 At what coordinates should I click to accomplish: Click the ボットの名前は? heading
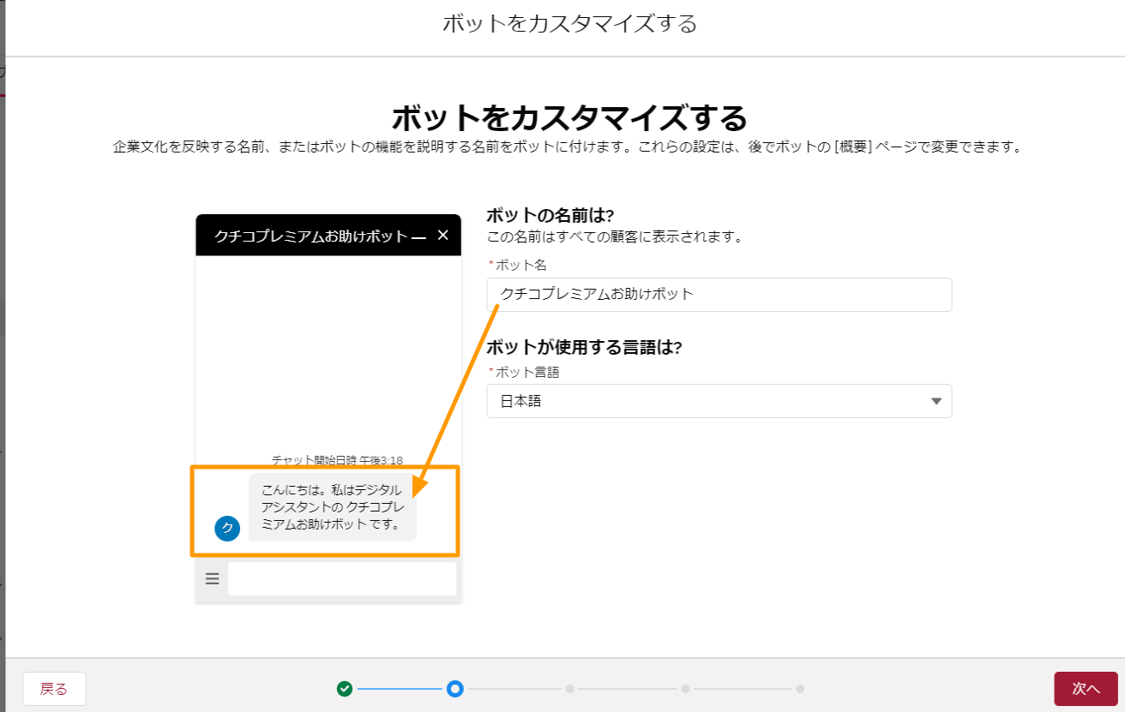click(551, 215)
